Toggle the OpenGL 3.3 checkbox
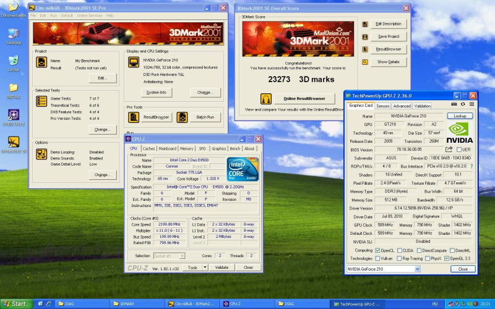The height and width of the screenshot is (309, 495). coord(446,258)
